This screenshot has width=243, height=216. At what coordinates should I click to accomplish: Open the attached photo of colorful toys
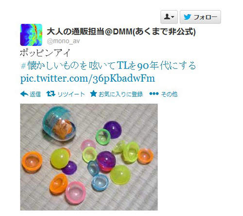tap(89, 157)
